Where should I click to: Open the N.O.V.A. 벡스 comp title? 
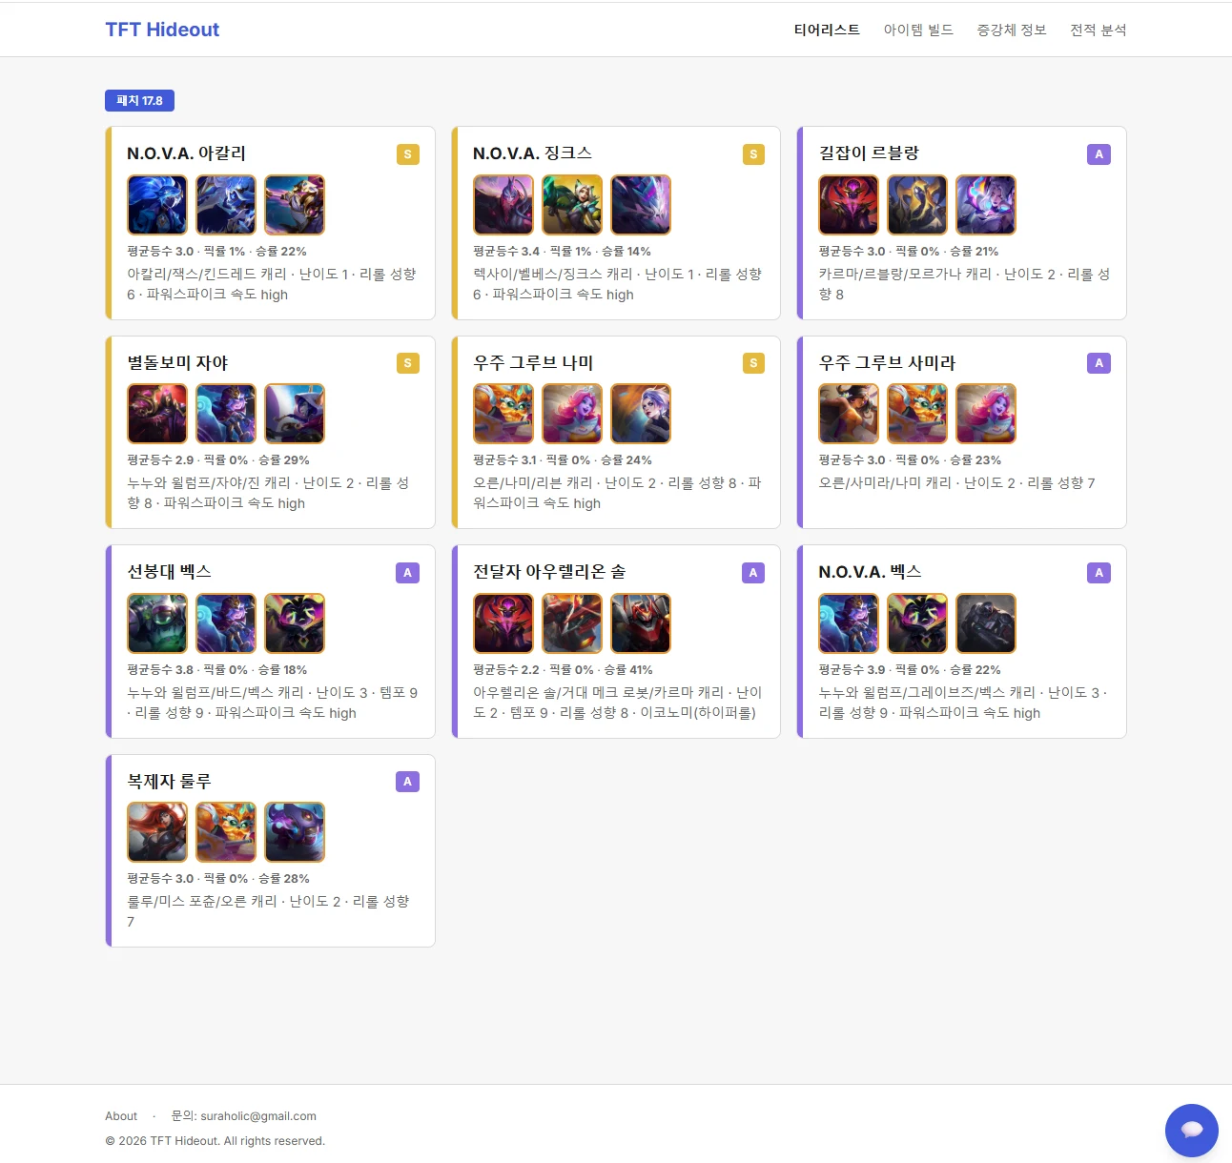point(870,572)
